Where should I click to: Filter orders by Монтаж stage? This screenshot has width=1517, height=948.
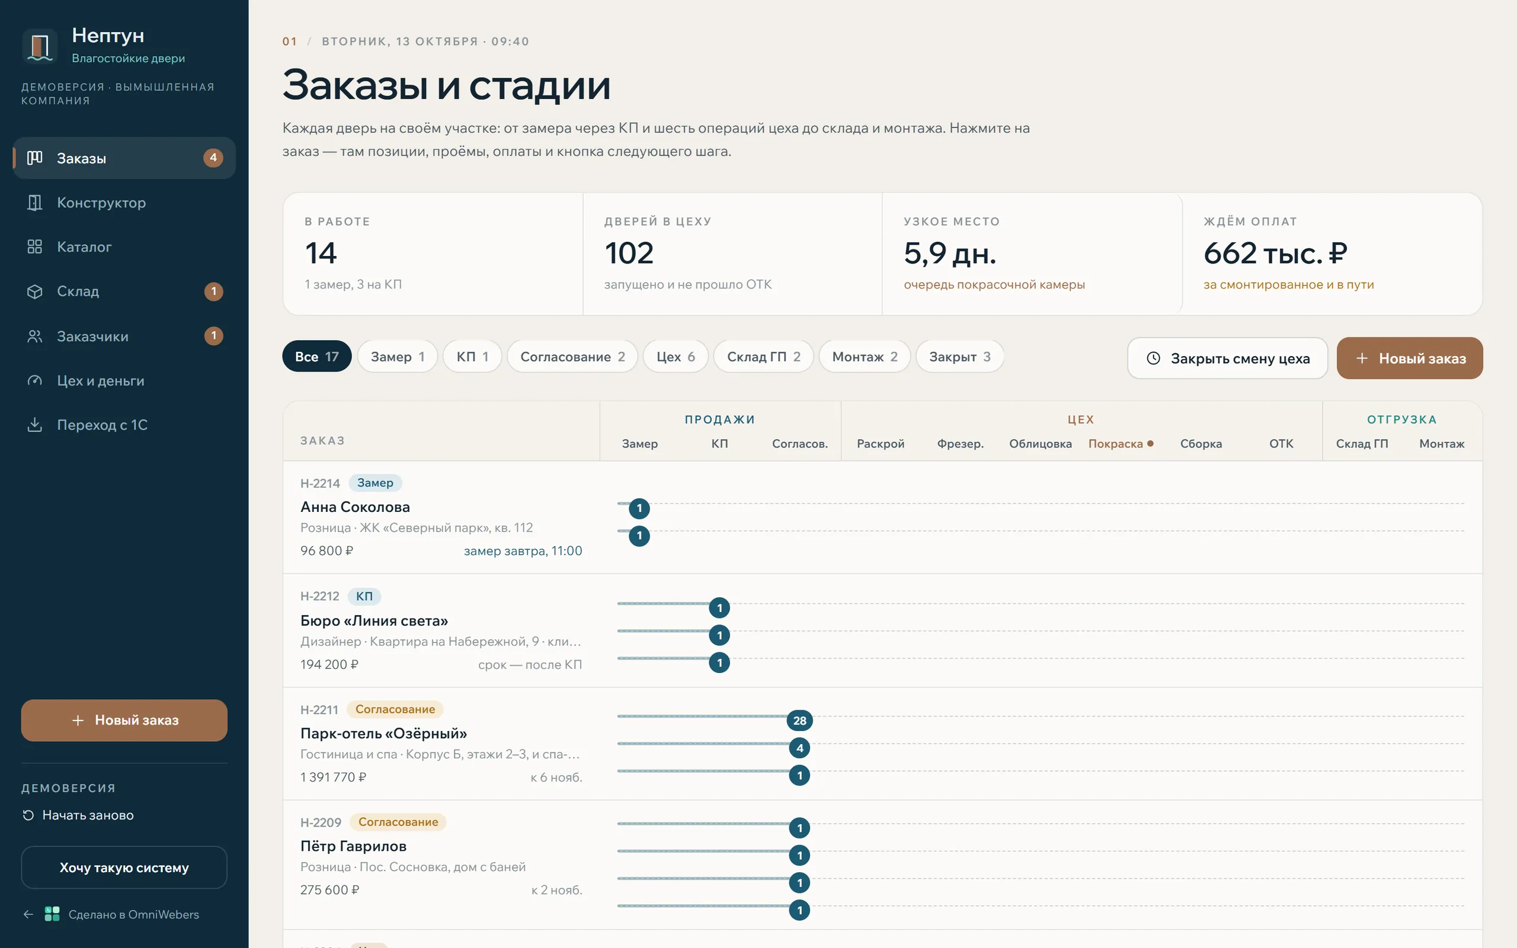[x=865, y=356]
